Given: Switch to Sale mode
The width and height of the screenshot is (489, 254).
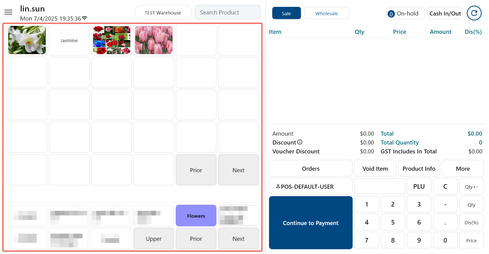Looking at the screenshot, I should coord(286,13).
